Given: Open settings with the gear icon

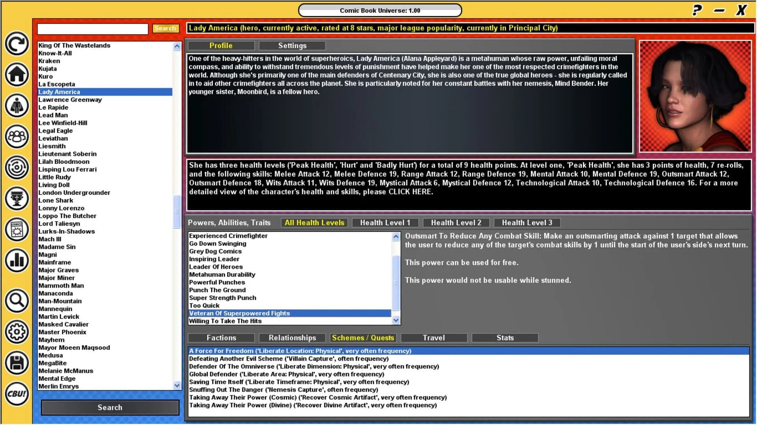Looking at the screenshot, I should pos(17,332).
